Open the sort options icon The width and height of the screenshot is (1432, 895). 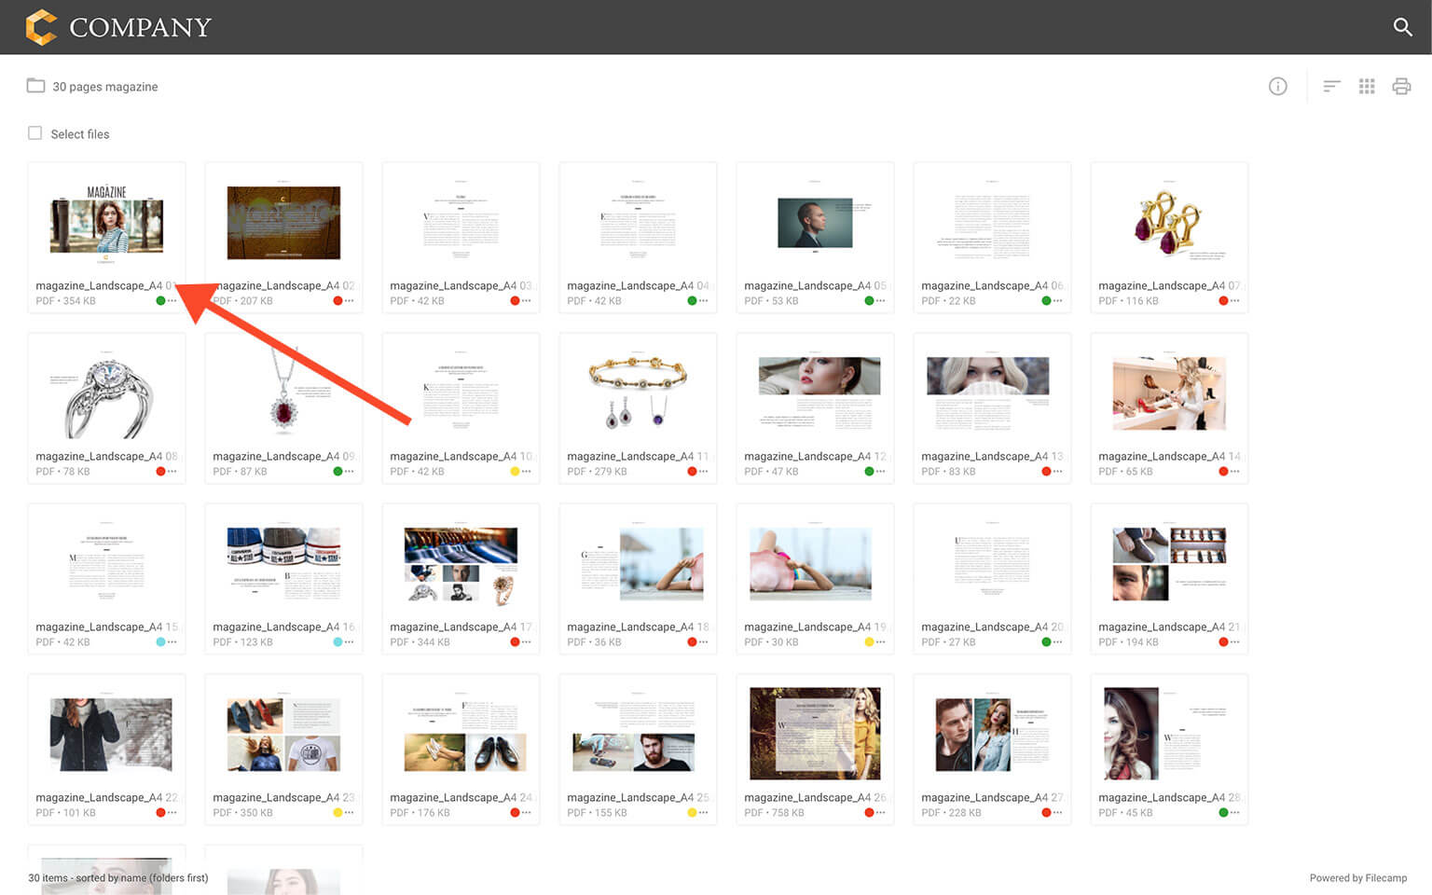coord(1331,87)
